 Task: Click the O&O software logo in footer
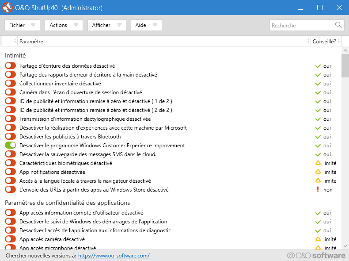[x=316, y=255]
